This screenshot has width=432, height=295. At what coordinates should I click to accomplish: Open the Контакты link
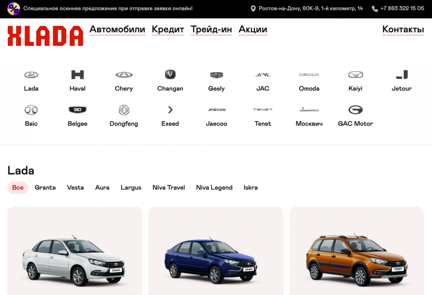[x=403, y=30]
